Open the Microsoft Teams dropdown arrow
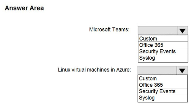This screenshot has width=193, height=109. tap(182, 30)
